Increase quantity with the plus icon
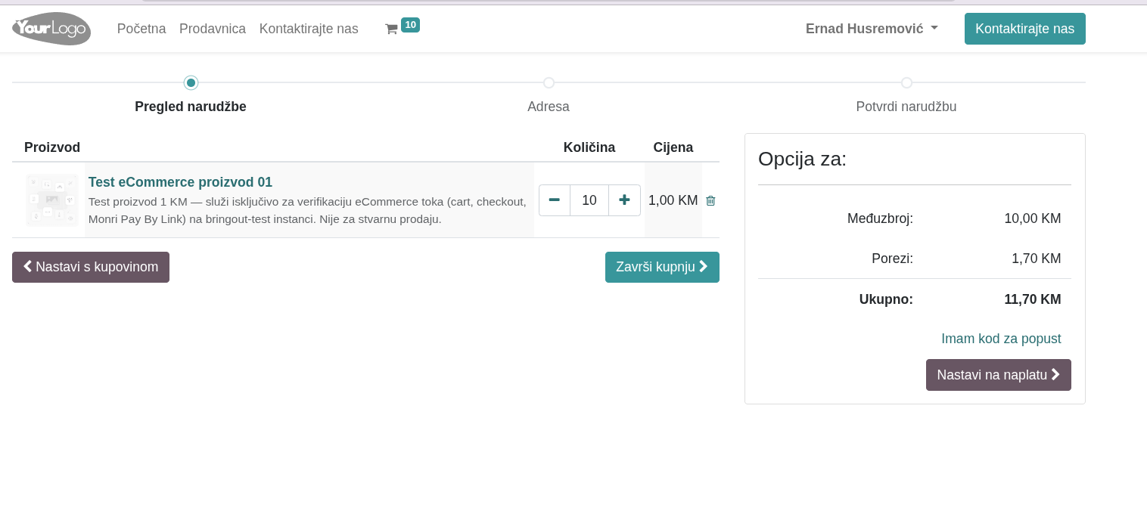This screenshot has height=511, width=1147. [x=624, y=200]
